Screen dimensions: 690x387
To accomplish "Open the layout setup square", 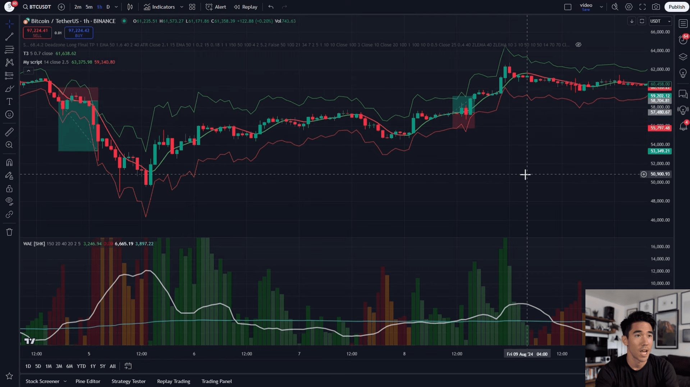I will click(x=568, y=7).
